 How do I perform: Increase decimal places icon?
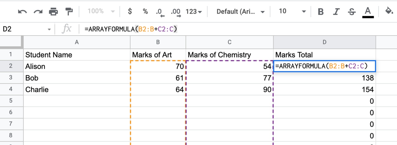176,12
